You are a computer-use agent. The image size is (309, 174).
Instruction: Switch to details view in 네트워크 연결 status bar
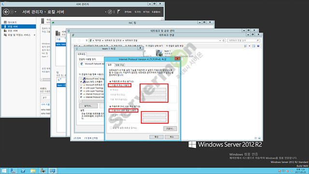coord(256,138)
